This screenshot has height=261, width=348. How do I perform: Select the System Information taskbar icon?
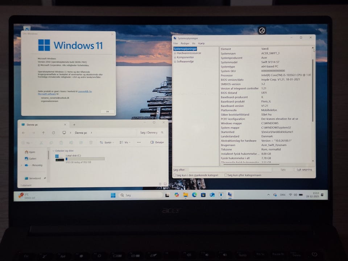230,195
